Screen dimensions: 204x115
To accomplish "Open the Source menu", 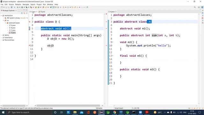I will click(11, 4).
